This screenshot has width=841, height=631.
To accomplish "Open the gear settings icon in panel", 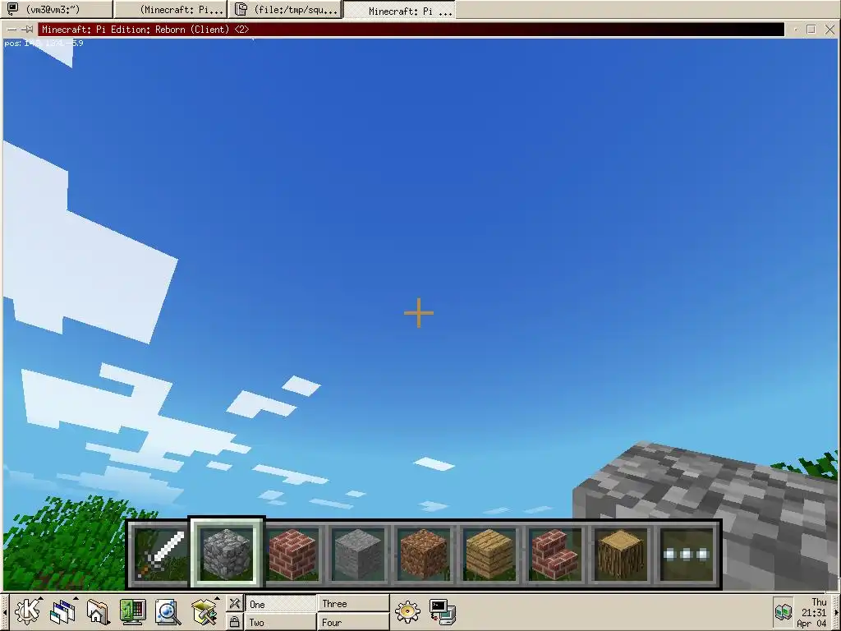I will pos(407,612).
